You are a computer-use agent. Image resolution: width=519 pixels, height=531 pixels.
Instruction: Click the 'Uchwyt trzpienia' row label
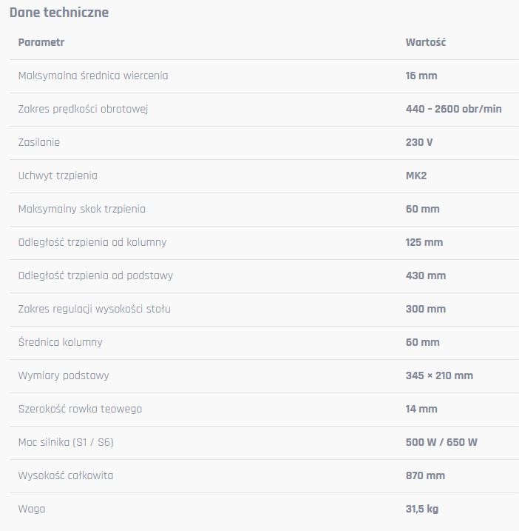tap(58, 176)
